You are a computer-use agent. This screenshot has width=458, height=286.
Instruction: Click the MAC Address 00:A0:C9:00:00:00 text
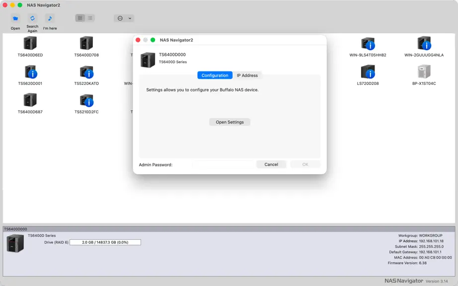pos(423,257)
